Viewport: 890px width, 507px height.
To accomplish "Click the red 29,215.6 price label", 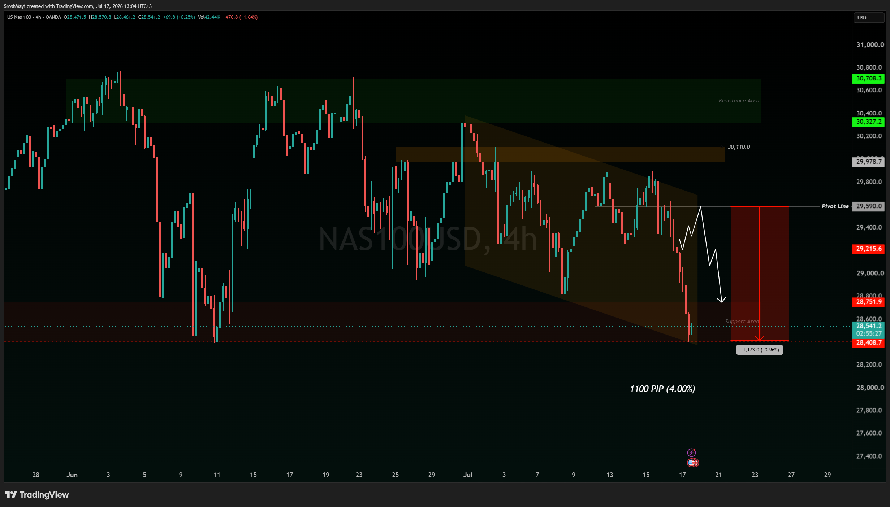I will tap(868, 249).
